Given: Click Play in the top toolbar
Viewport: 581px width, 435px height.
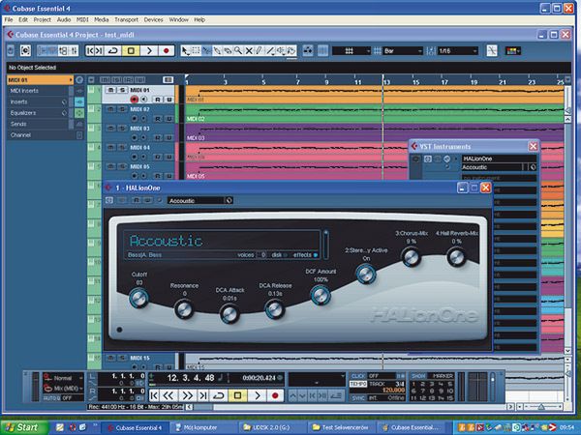Looking at the screenshot, I should 149,50.
